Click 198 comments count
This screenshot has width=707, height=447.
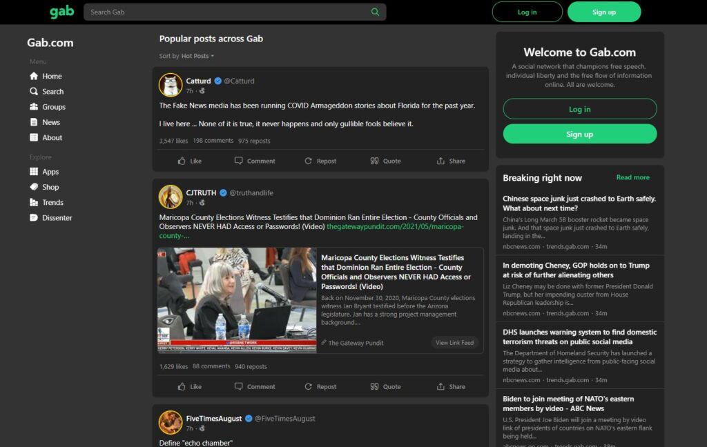tap(213, 141)
